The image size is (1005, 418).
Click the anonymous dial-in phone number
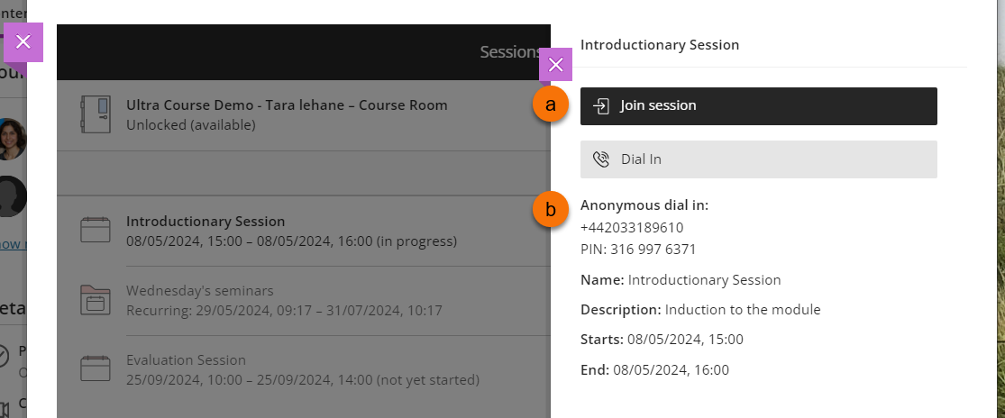631,227
